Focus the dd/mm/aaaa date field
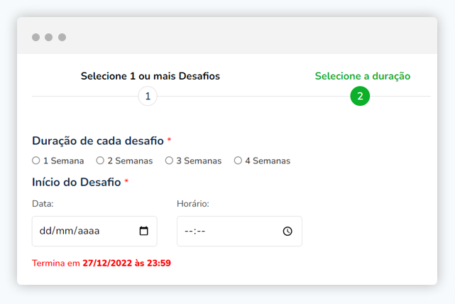Screen dimensions: 455x304 tap(94, 231)
